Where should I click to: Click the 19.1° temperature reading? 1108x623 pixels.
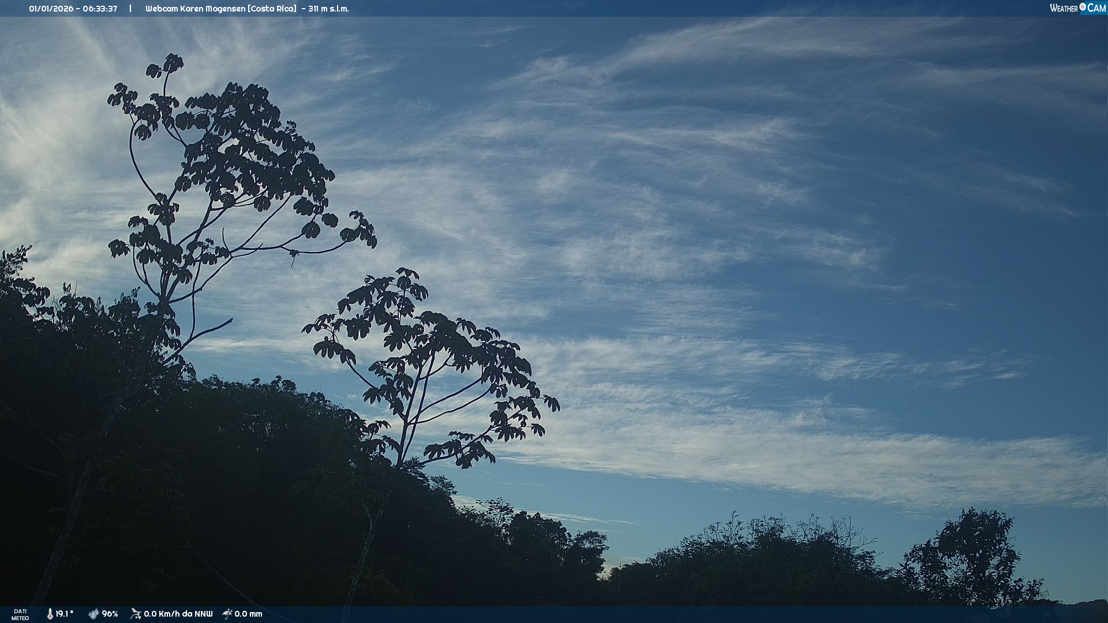(64, 614)
